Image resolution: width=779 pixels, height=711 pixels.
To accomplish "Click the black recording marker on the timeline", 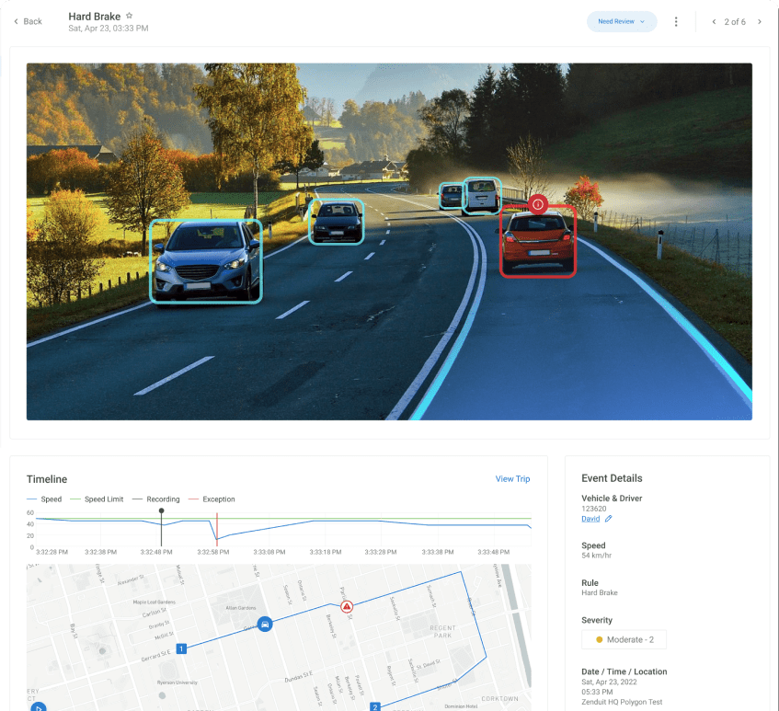I will coord(162,510).
